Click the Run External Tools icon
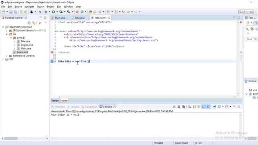 [x=69, y=12]
